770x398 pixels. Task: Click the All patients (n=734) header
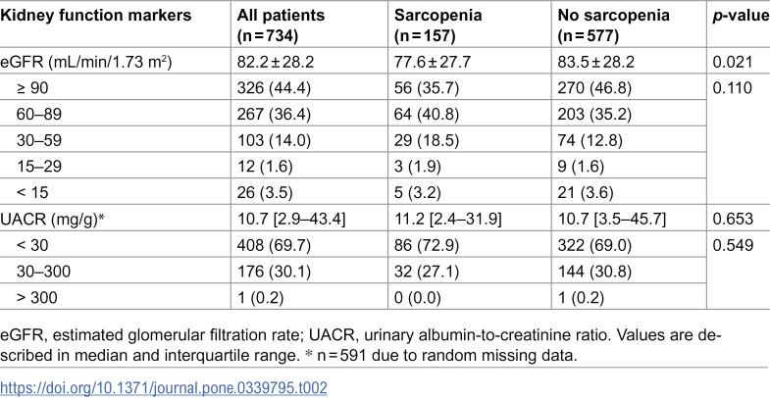click(281, 25)
